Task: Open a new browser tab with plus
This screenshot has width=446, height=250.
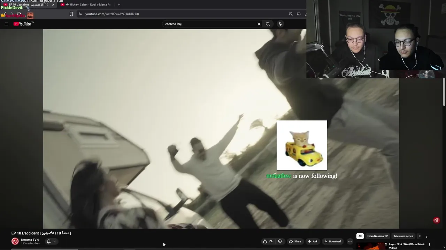Action: tap(119, 5)
